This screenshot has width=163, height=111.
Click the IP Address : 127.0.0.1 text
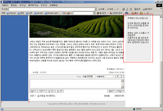coord(115,69)
